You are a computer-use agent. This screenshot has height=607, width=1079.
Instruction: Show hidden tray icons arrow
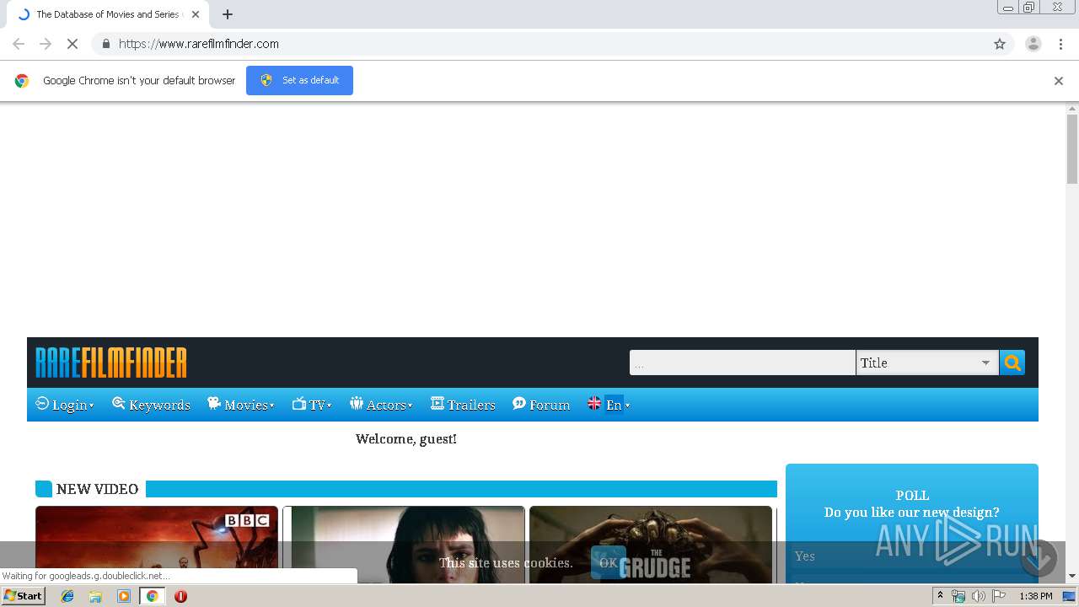940,596
